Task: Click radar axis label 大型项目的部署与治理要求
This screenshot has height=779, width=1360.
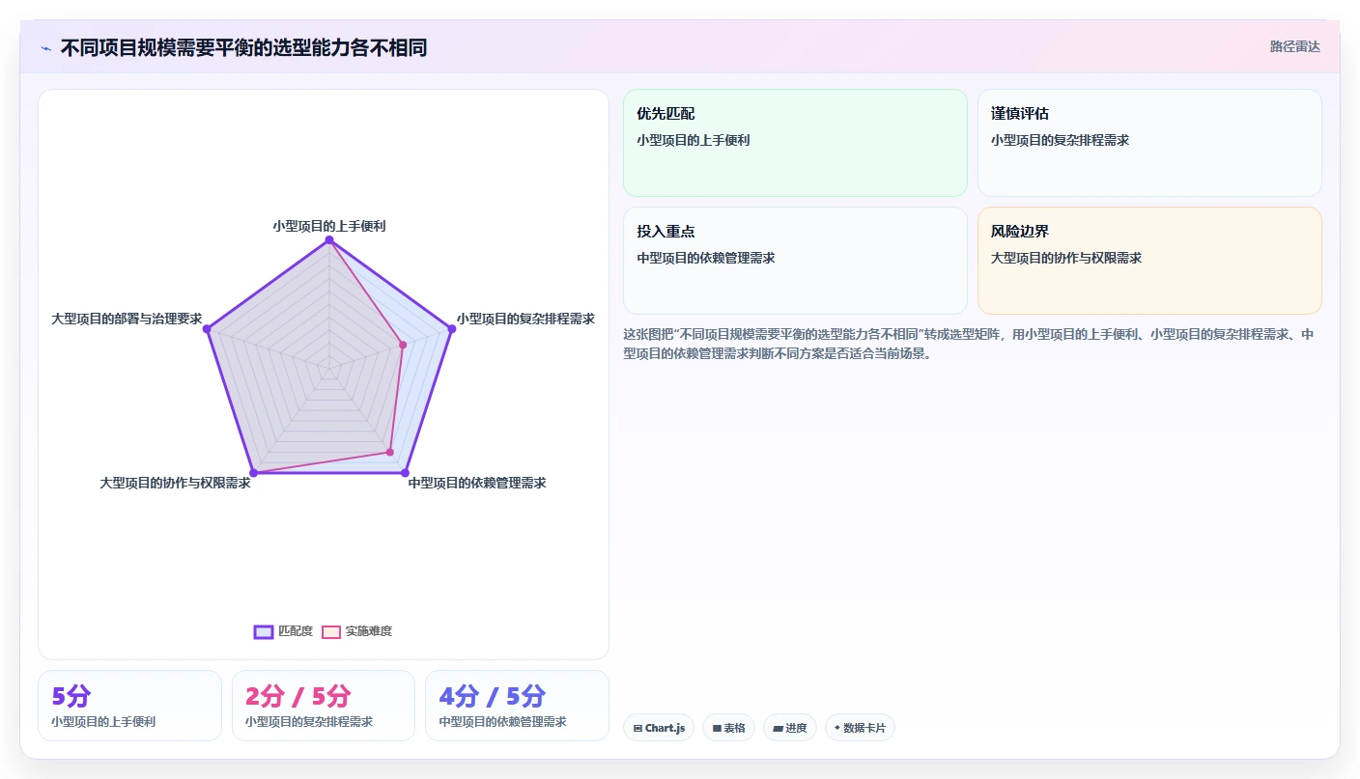Action: point(127,319)
